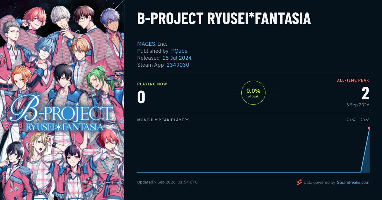Image resolution: width=382 pixels, height=200 pixels.
Task: Click the 2024 — 2026 range label
Action: point(358,120)
